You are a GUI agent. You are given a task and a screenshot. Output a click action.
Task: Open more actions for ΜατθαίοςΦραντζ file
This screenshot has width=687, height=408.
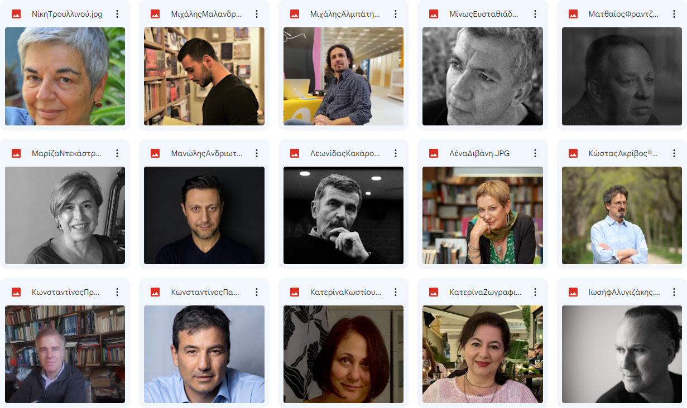(674, 14)
